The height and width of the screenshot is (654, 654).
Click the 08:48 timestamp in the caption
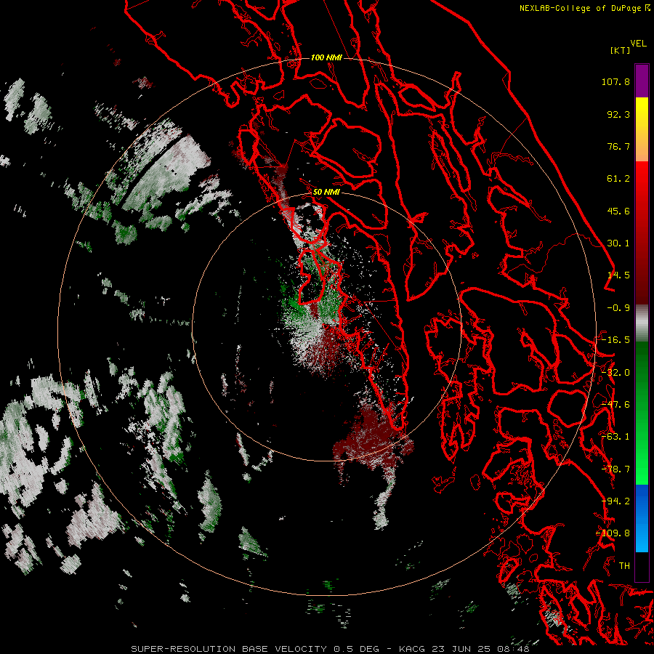point(516,649)
